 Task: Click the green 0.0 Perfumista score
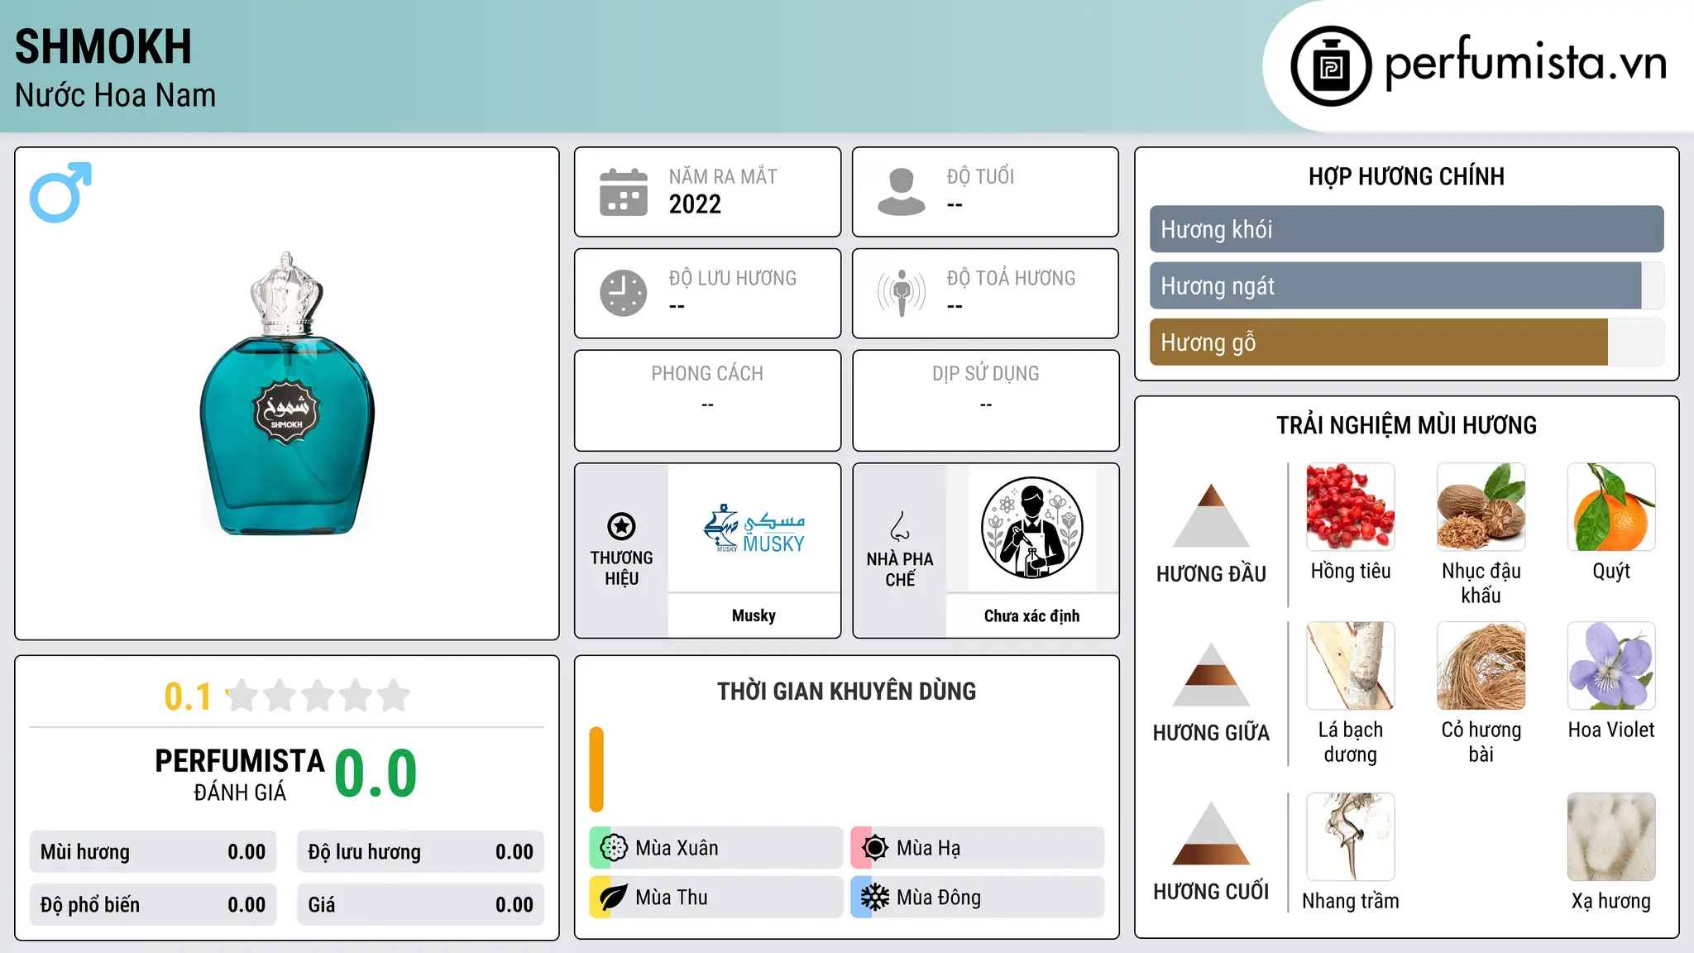click(376, 773)
